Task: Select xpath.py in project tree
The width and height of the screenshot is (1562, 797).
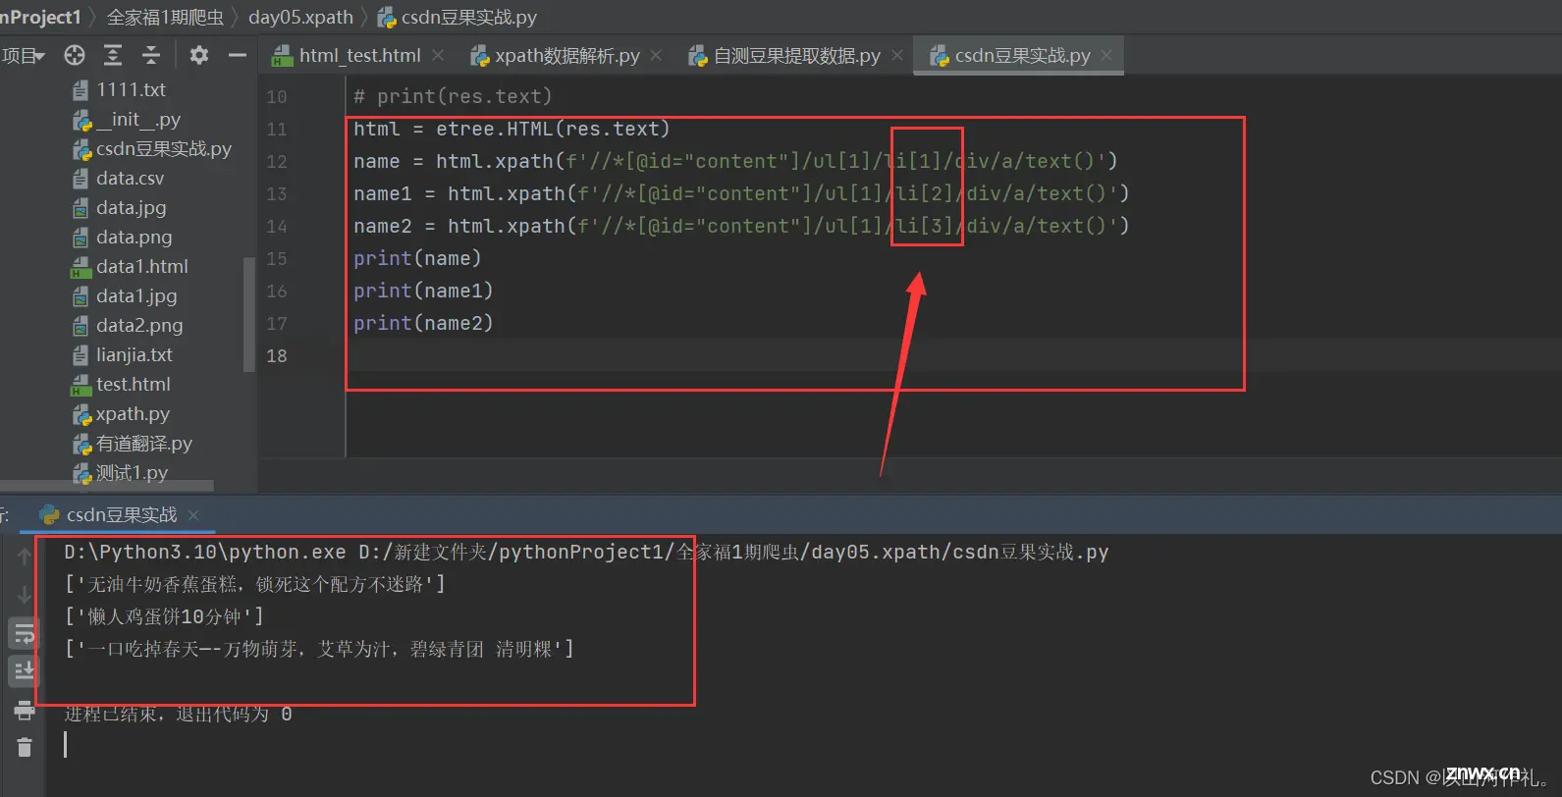Action: pos(133,414)
